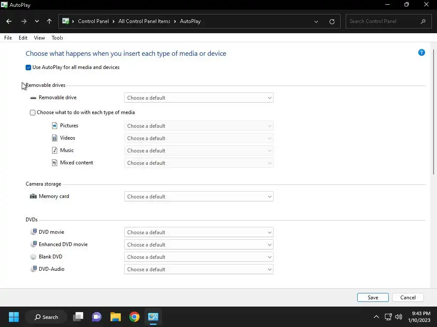
Task: Select the Blank DVD default dropdown
Action: [x=198, y=257]
